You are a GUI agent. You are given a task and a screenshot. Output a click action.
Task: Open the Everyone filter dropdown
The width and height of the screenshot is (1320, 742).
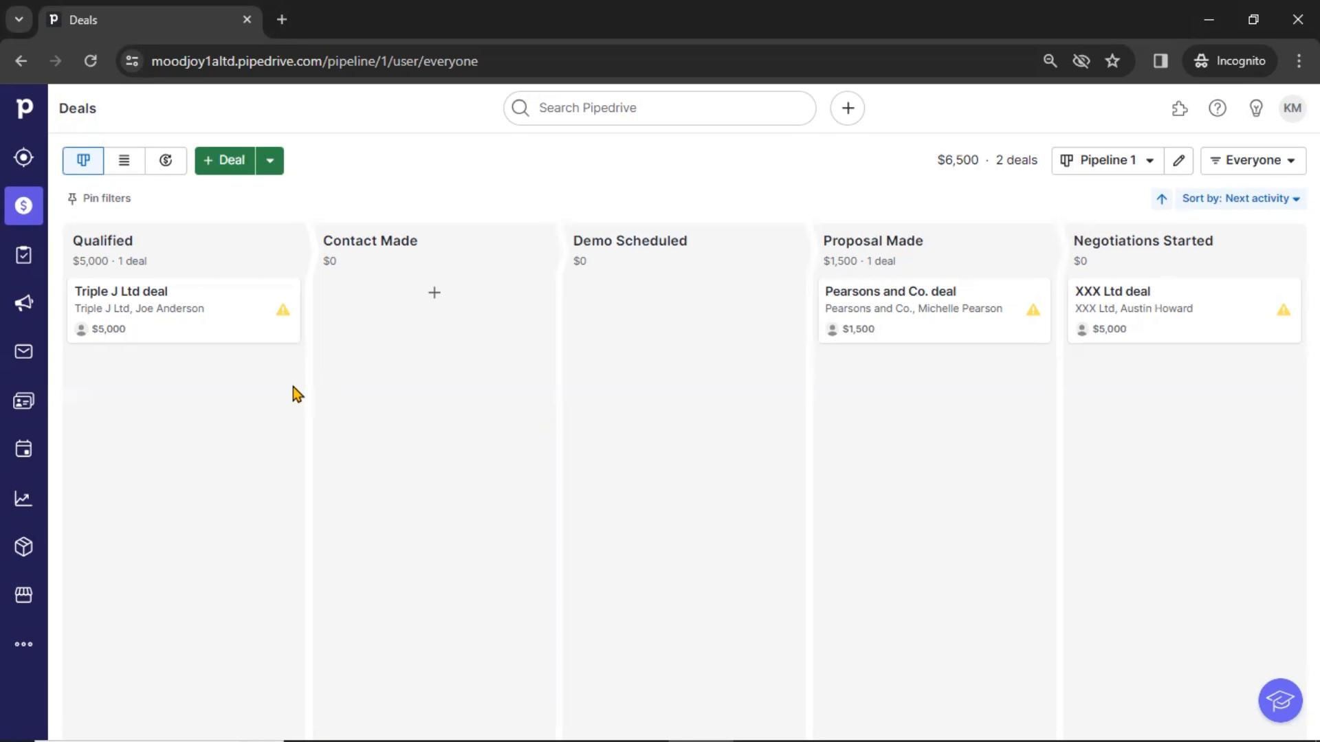[x=1253, y=160]
